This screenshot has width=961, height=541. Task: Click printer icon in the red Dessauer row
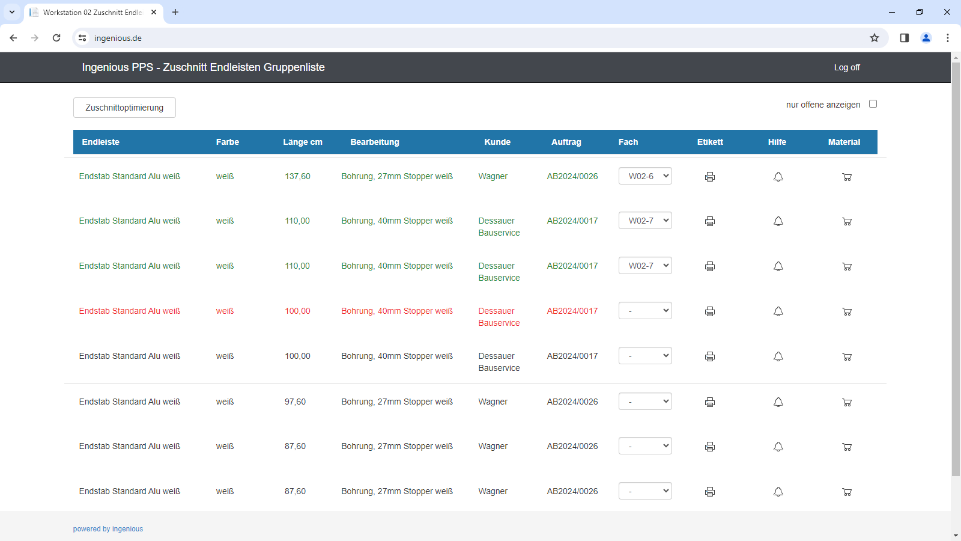click(710, 311)
